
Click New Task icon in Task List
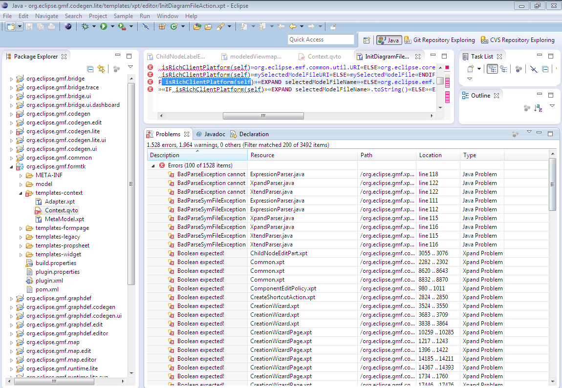471,69
